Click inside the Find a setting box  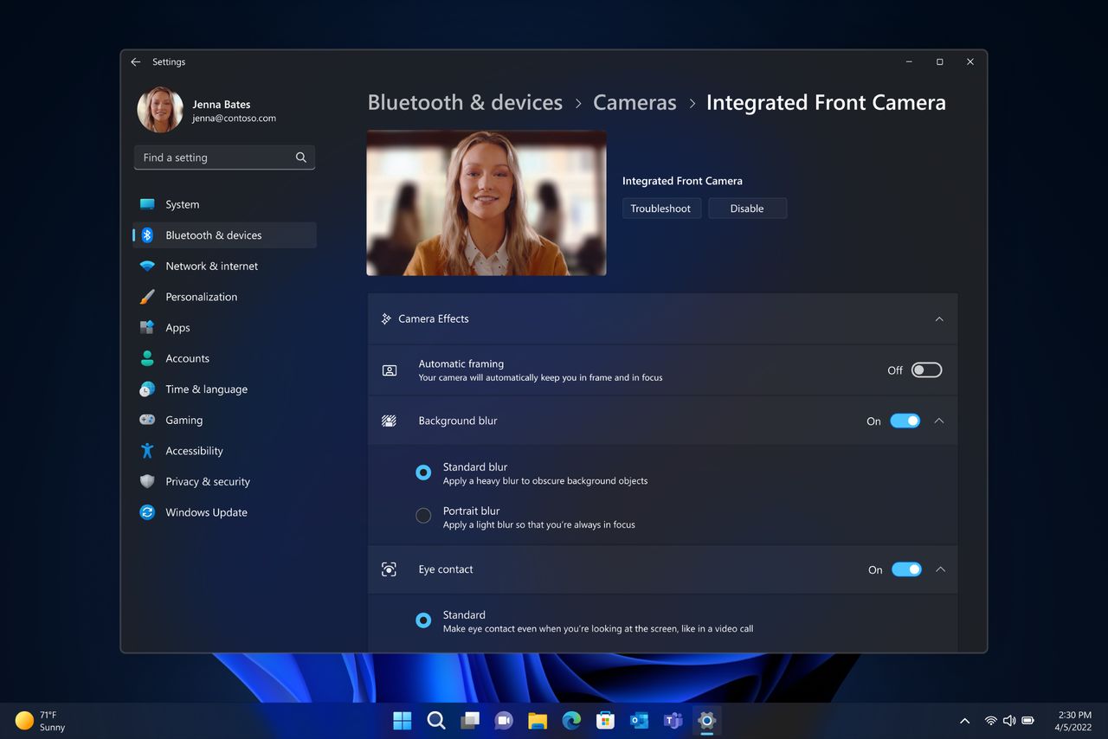[216, 157]
